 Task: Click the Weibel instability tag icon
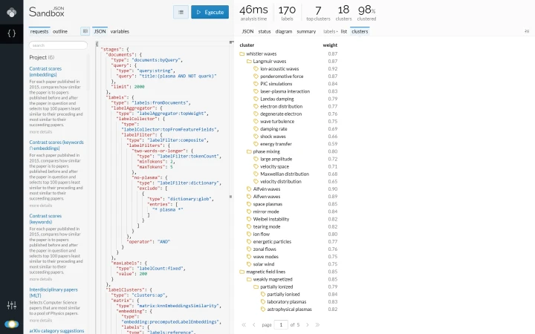[249, 219]
